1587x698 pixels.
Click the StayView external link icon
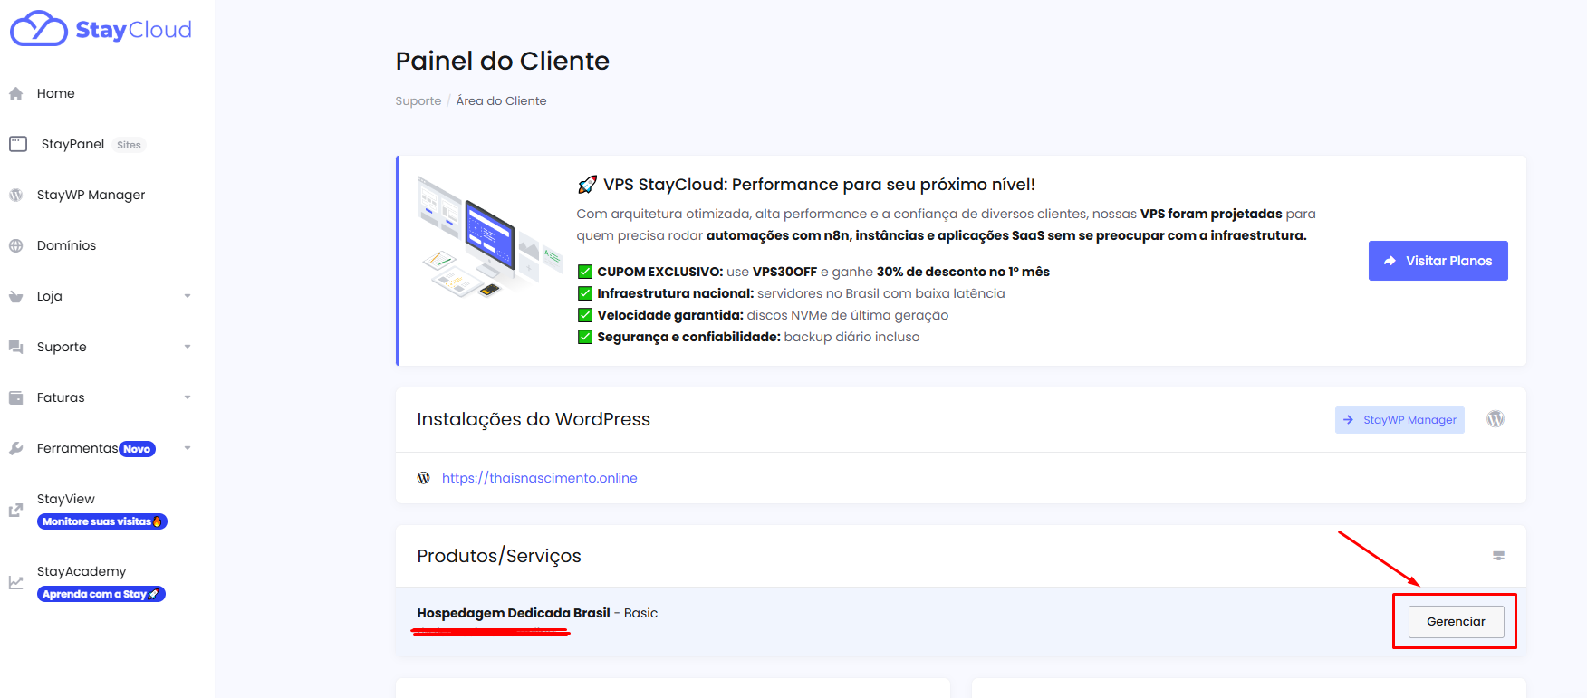[15, 511]
